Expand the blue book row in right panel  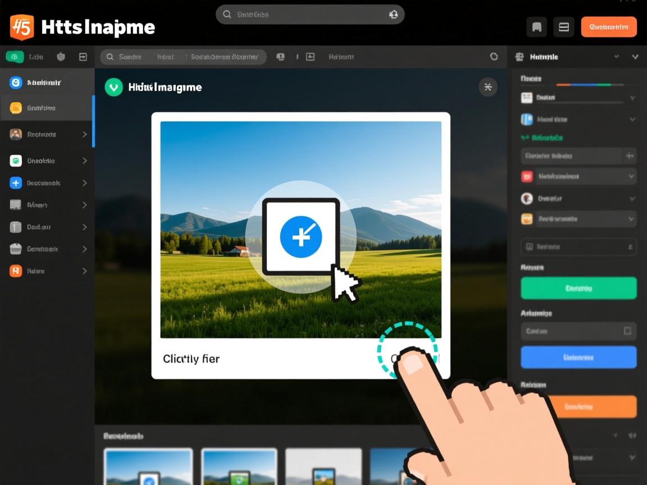coord(632,119)
